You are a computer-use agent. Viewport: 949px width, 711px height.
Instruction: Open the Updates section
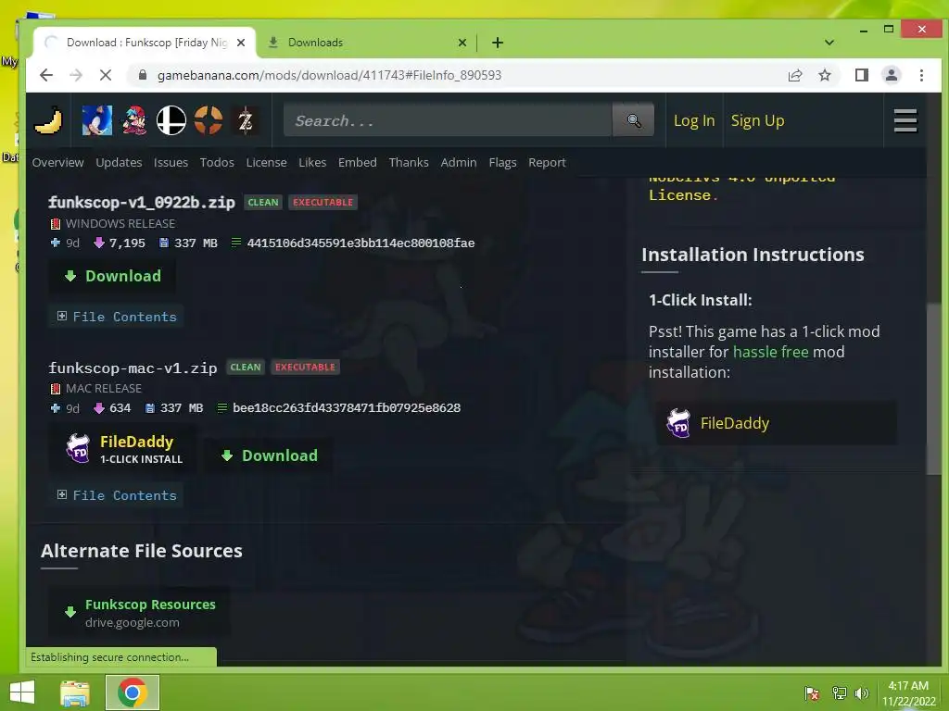click(119, 162)
